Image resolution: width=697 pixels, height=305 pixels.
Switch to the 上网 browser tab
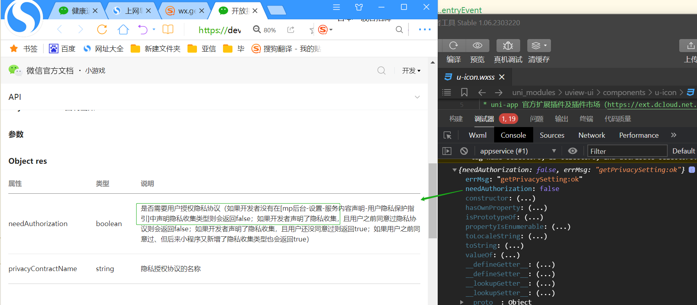point(131,11)
